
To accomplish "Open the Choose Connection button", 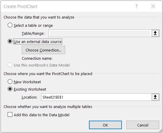I will (x=43, y=50).
